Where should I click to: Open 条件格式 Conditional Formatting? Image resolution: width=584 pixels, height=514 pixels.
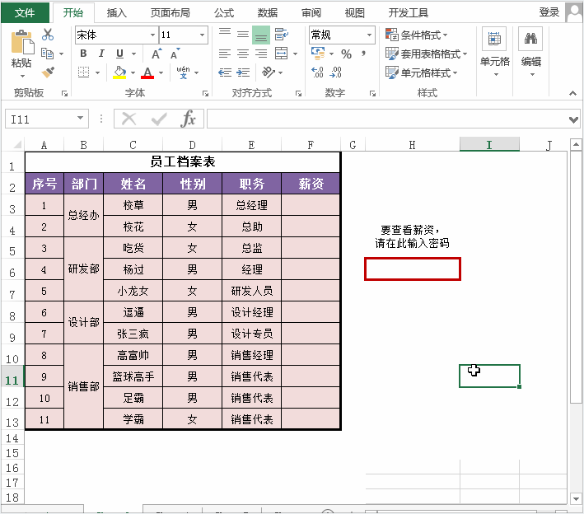417,35
